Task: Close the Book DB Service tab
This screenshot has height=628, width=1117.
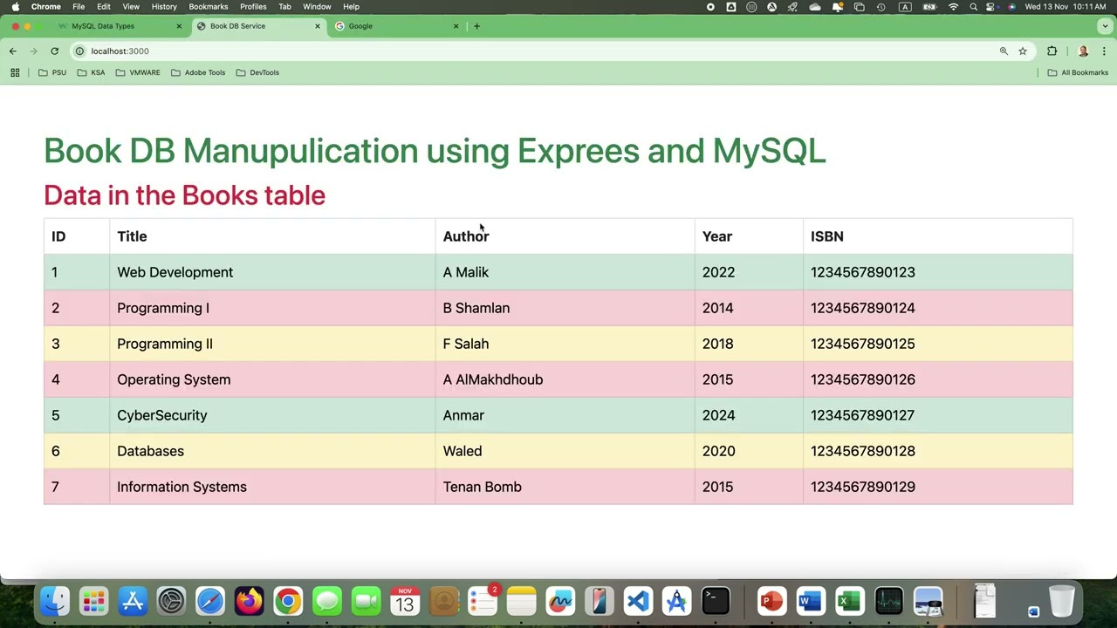Action: point(318,26)
